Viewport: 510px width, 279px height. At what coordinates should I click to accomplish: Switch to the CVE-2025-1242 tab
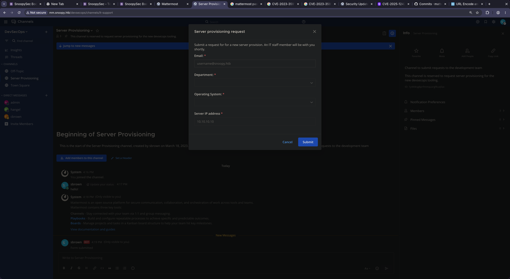point(393,4)
